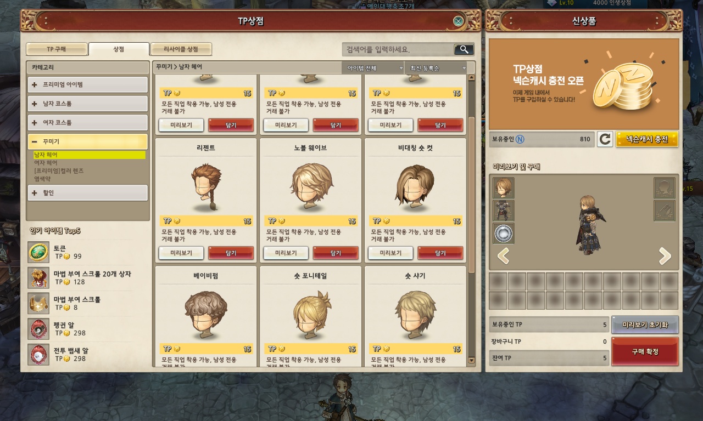Click the magnifying glass search icon

[x=464, y=49]
